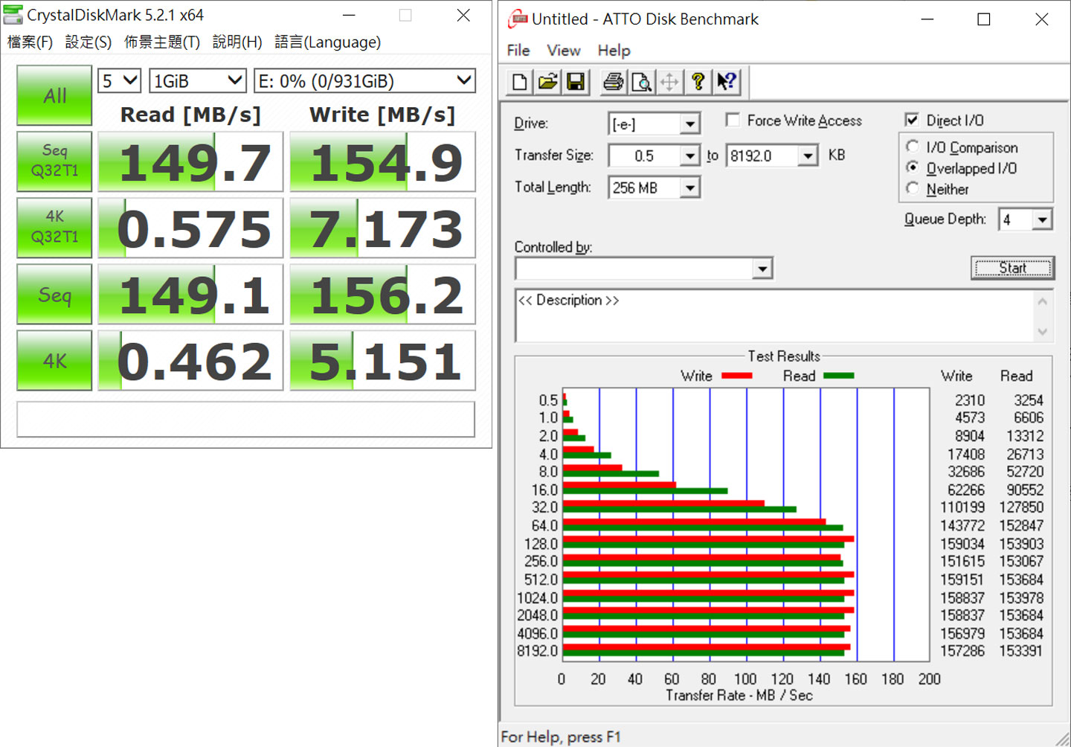Click the yellow question mark About icon

point(698,82)
